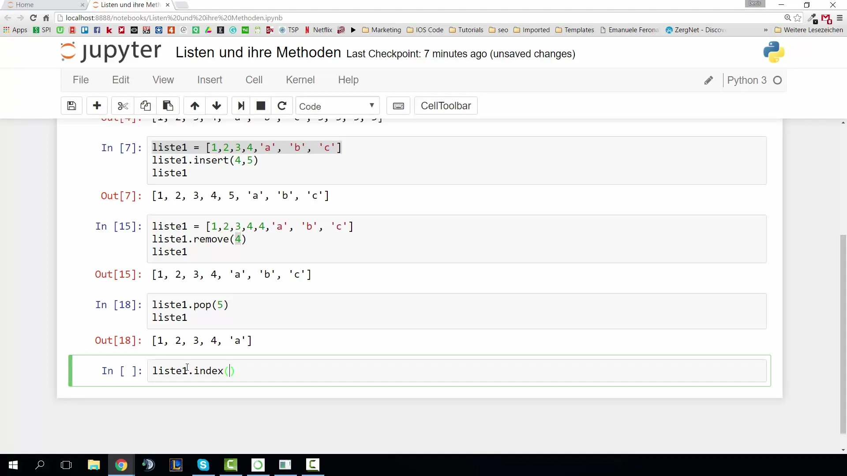Open the Help menu

349,80
